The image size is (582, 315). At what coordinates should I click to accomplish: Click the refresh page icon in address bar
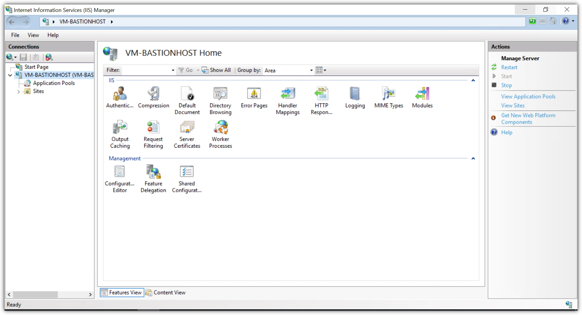coord(532,21)
